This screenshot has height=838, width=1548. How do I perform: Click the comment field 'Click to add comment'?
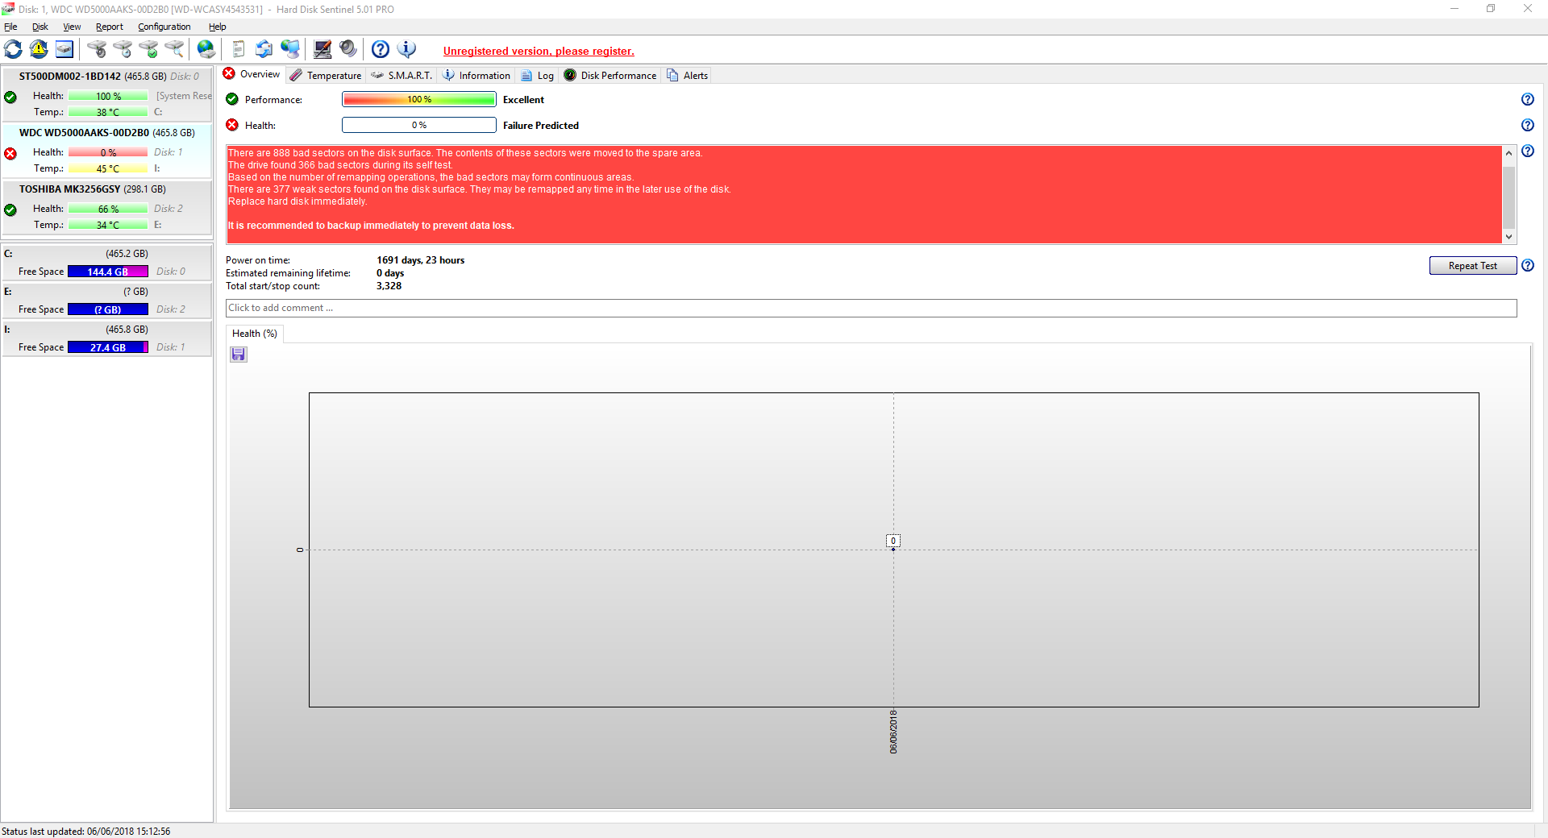pyautogui.click(x=871, y=308)
